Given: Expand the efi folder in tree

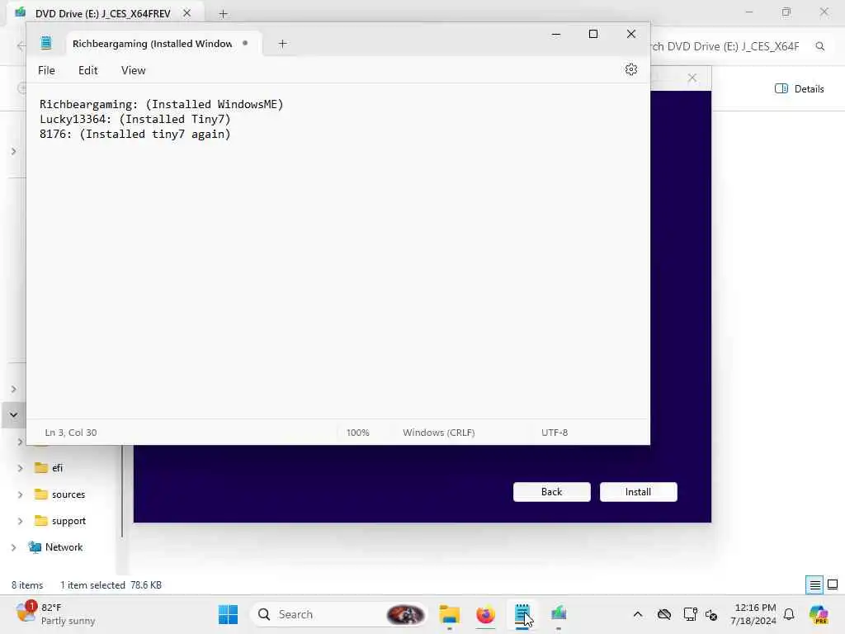Looking at the screenshot, I should [x=20, y=468].
